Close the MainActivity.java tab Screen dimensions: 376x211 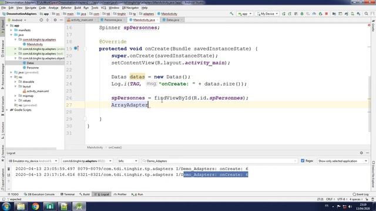(157, 20)
